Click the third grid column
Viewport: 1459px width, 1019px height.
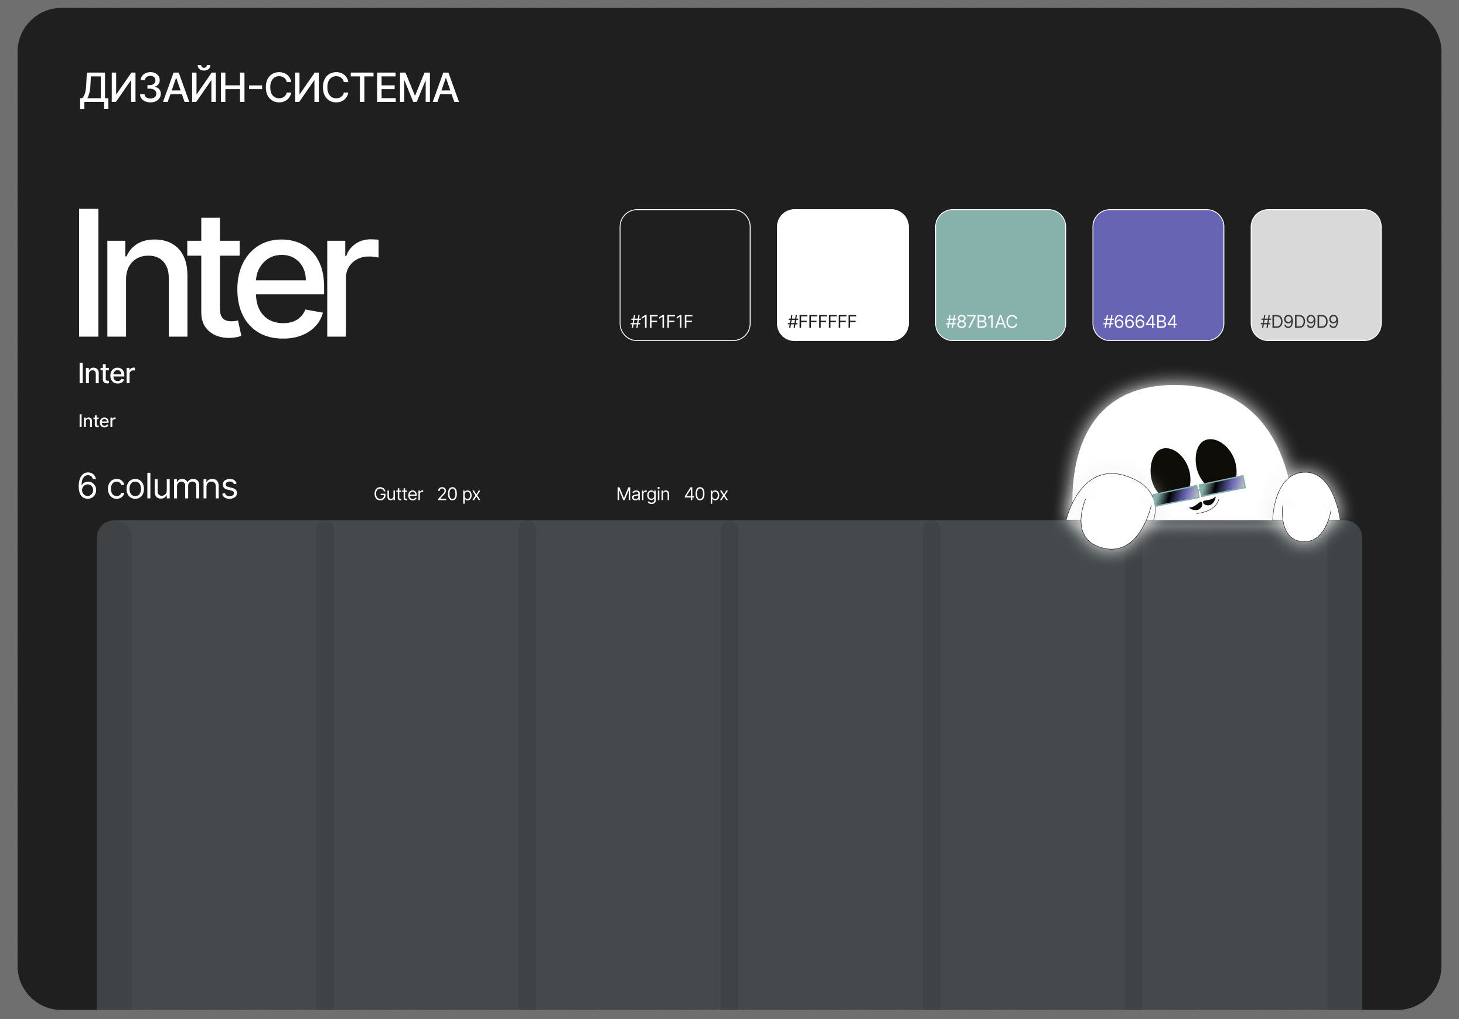click(628, 762)
